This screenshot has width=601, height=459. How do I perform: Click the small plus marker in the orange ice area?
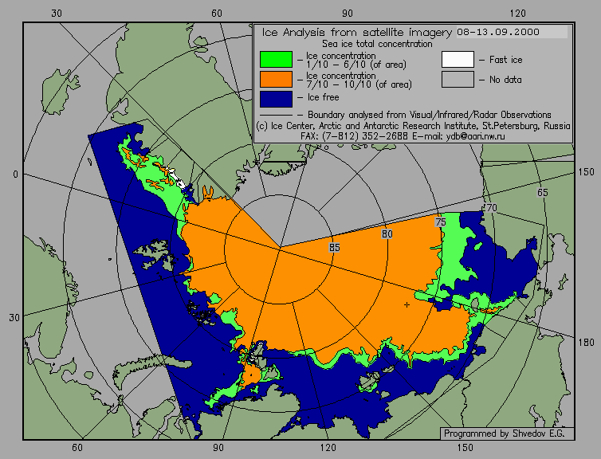[407, 305]
